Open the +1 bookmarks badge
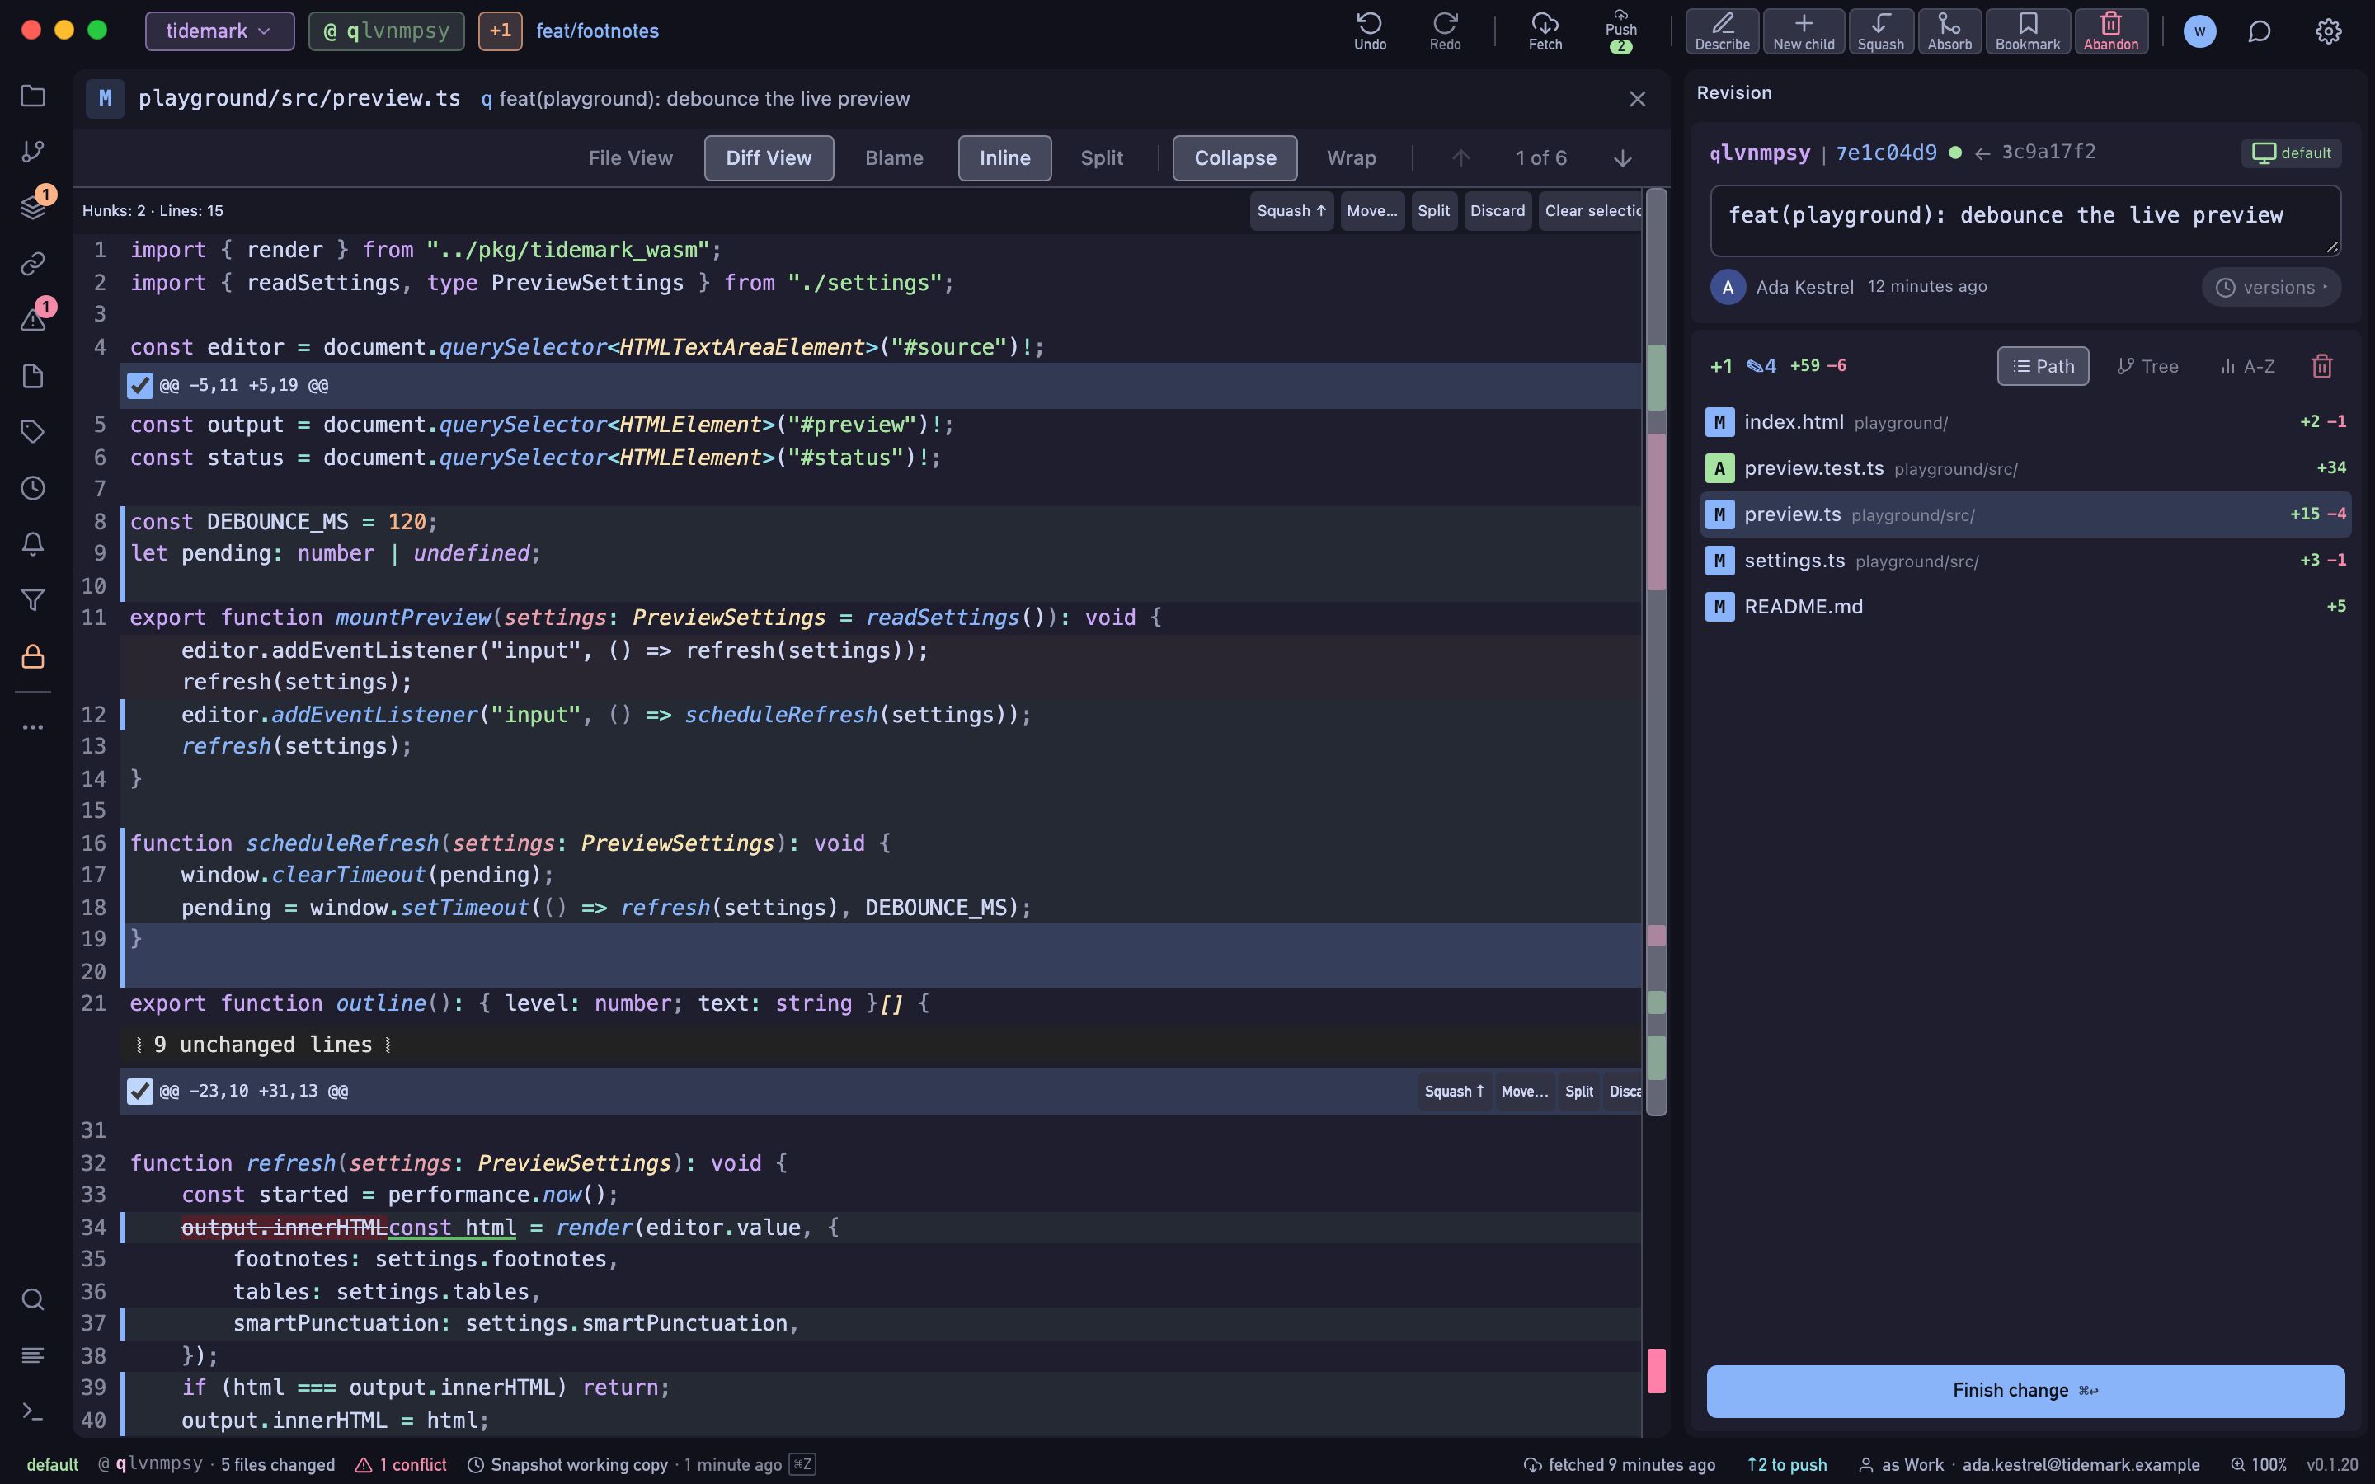 [500, 31]
